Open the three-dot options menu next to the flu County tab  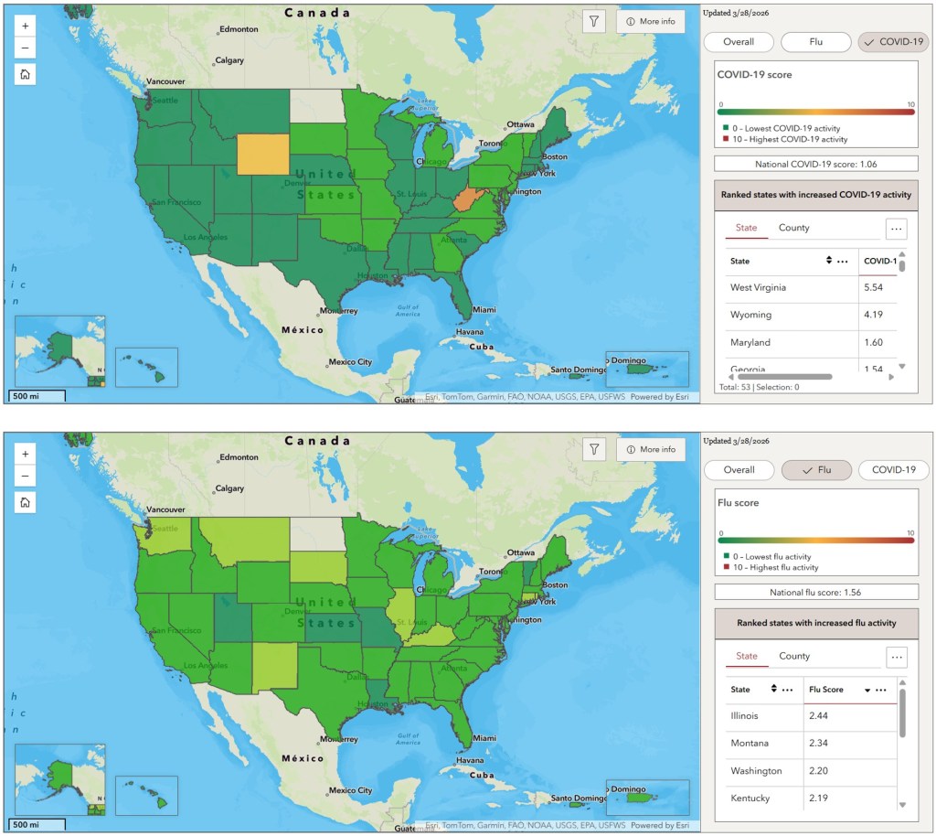(x=896, y=657)
